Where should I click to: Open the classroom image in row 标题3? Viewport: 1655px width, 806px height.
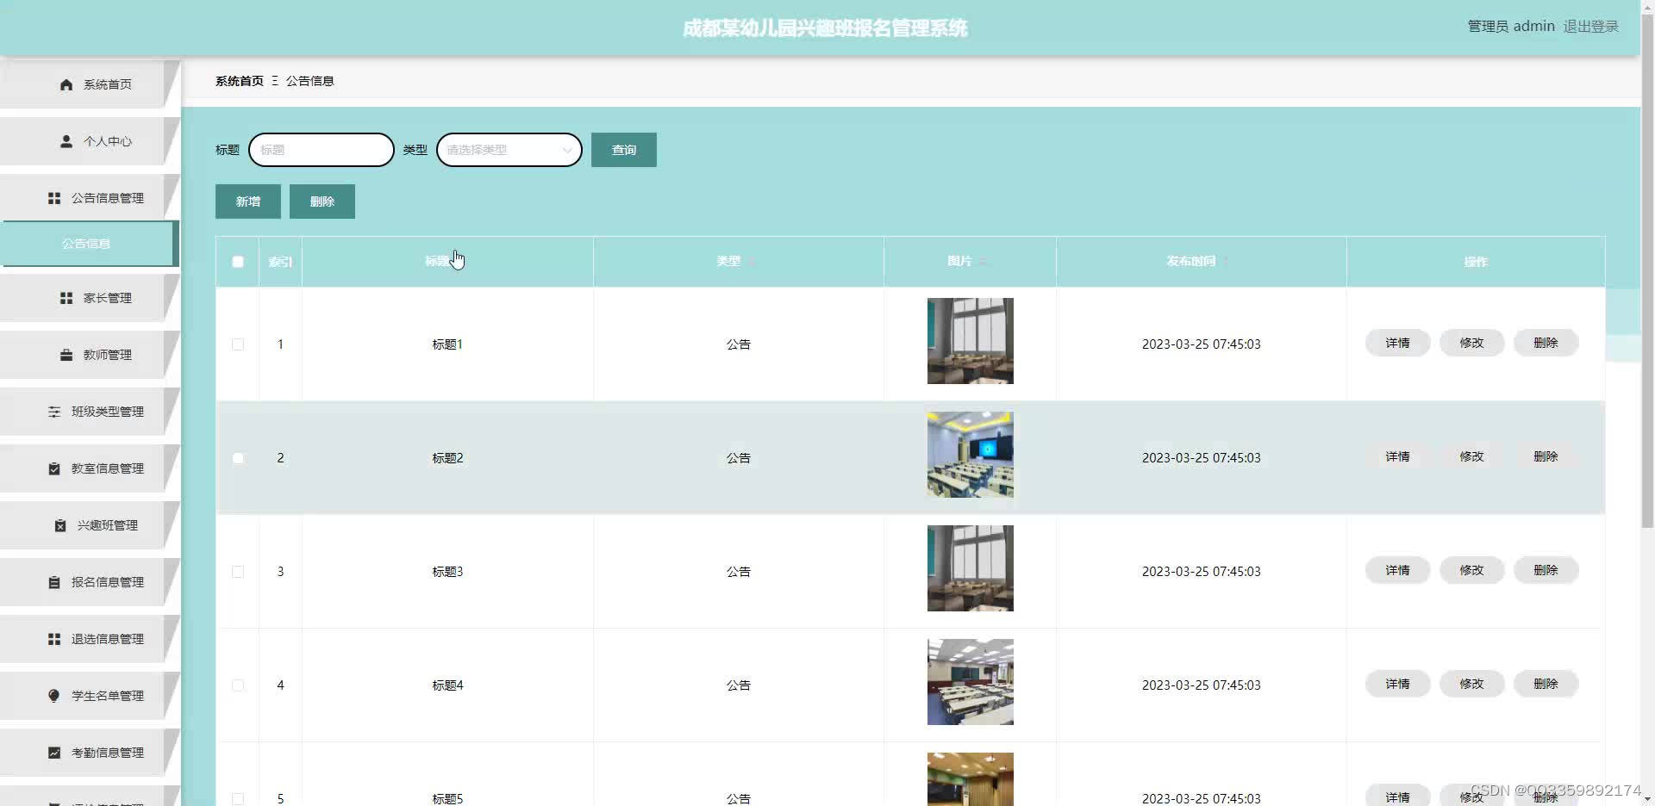[971, 568]
